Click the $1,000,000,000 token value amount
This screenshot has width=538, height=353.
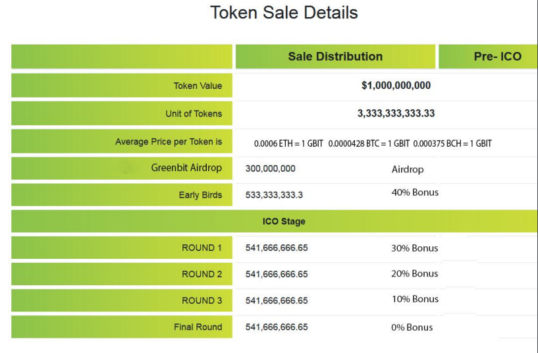coord(396,86)
